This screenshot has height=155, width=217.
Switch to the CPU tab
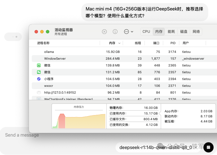pos(146,32)
